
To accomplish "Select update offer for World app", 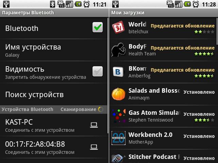I will [183, 26].
